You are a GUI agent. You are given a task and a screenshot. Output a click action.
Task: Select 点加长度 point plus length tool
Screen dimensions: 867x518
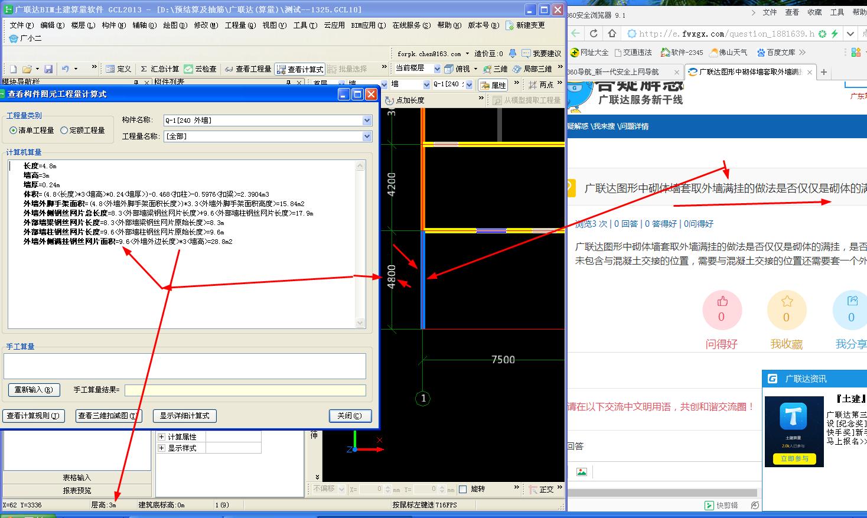click(405, 100)
